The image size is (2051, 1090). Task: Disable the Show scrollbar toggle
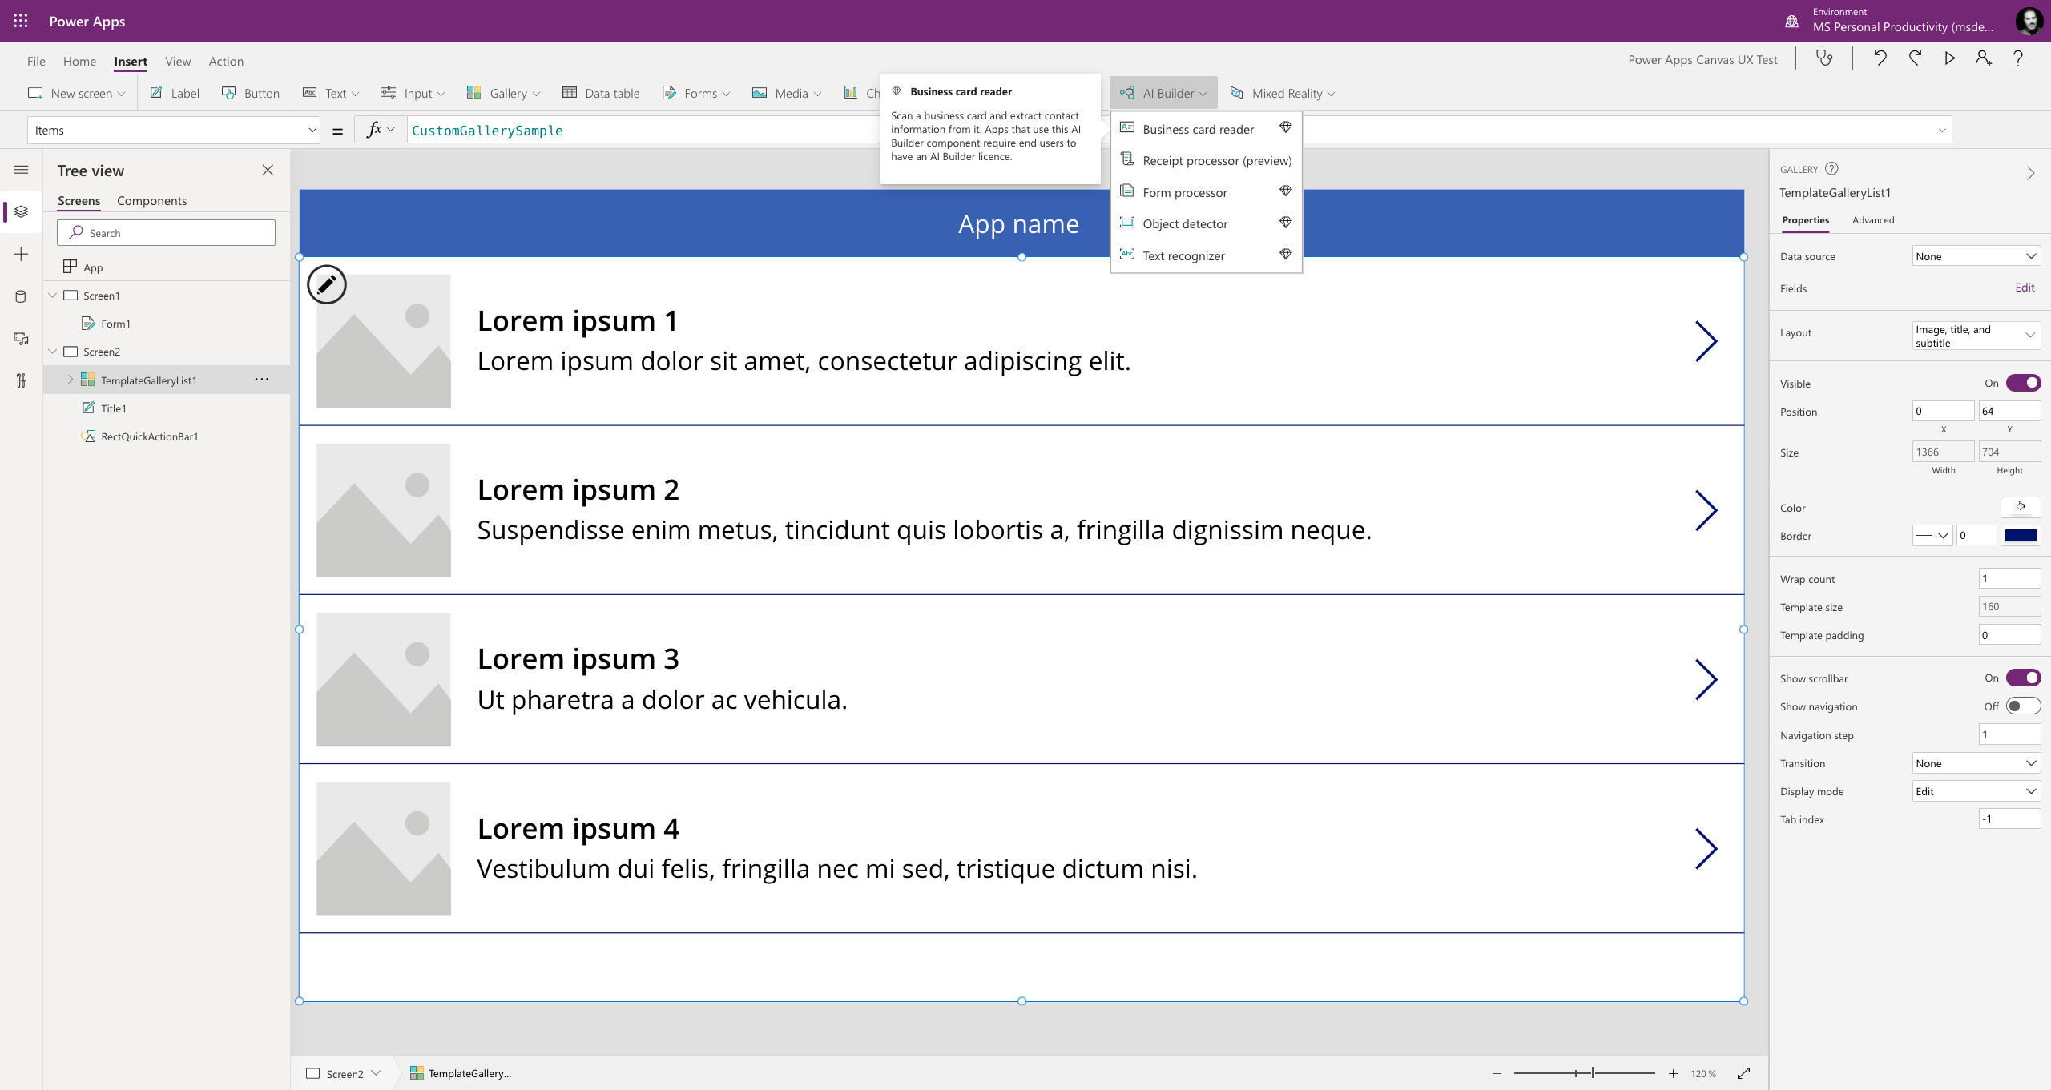pos(2024,678)
